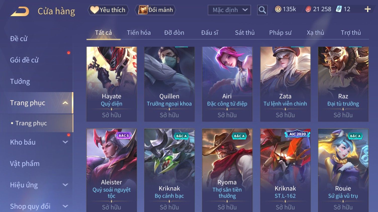This screenshot has height=212, width=378.
Task: Tap the golden back arrow icon
Action: (20, 11)
